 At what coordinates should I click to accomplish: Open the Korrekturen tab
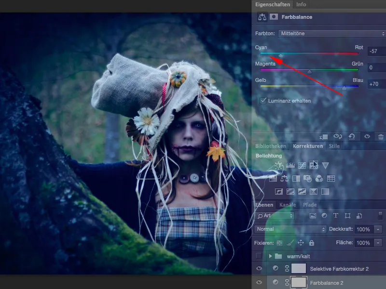308,146
